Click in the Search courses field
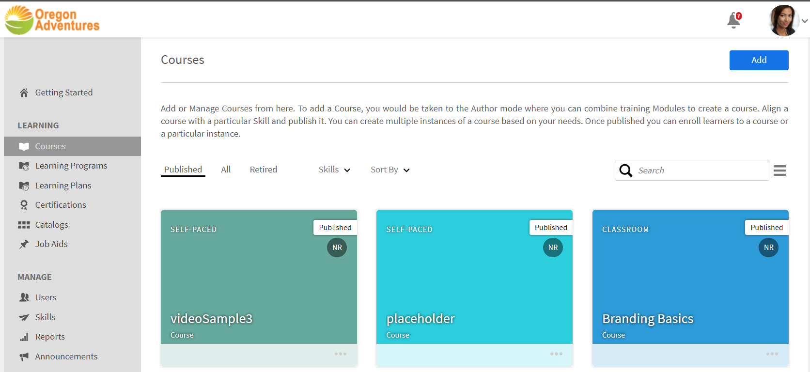This screenshot has width=810, height=372. (700, 170)
